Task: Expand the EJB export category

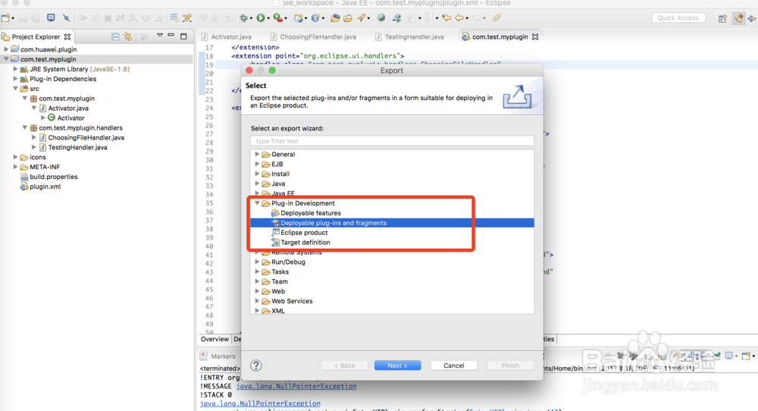Action: pyautogui.click(x=257, y=164)
